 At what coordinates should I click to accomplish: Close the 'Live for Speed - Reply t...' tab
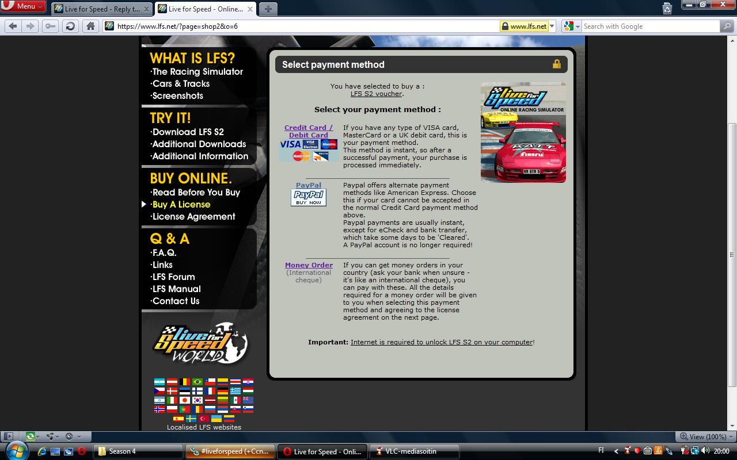click(146, 9)
